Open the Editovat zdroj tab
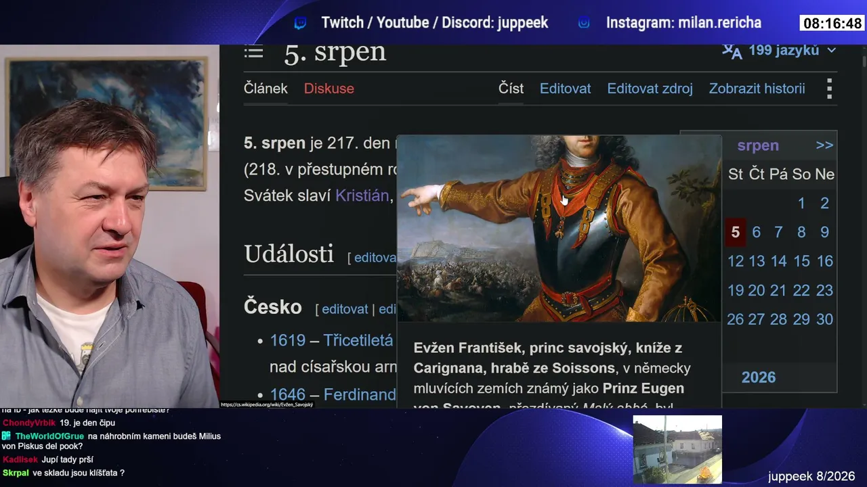This screenshot has height=487, width=867. pos(650,89)
